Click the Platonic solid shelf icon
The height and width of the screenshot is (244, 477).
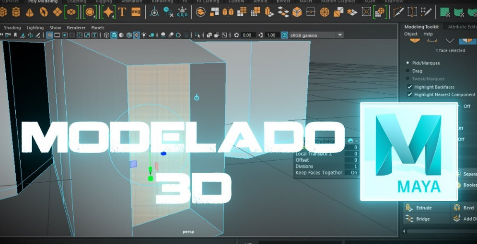(90, 12)
